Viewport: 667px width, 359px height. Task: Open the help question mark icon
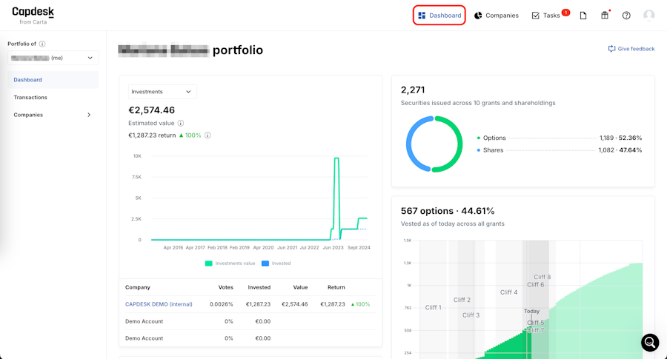click(x=626, y=16)
